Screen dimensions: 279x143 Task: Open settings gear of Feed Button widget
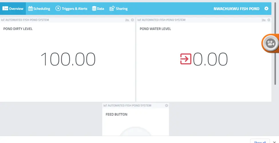[166, 105]
